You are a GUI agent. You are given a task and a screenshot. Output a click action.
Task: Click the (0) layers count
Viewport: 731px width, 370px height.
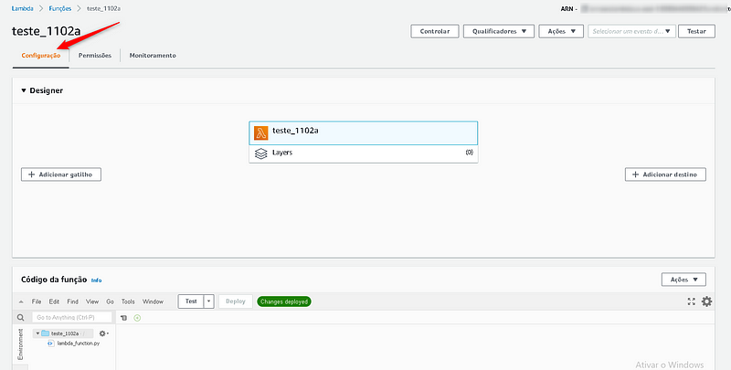point(469,153)
